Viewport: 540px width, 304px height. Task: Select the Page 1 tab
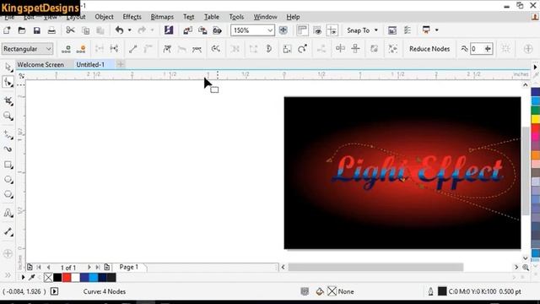[129, 267]
